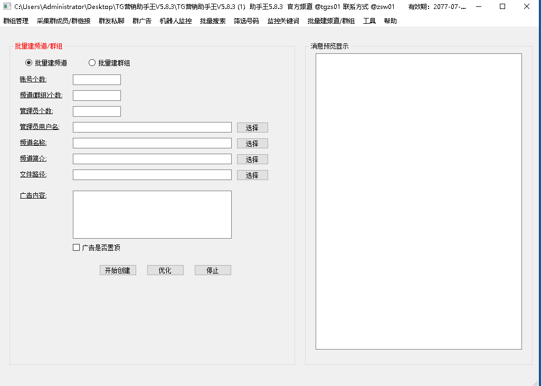Viewport: 541px width, 386px height.
Task: Click 选择 button next to 文件路径
Action: click(252, 175)
